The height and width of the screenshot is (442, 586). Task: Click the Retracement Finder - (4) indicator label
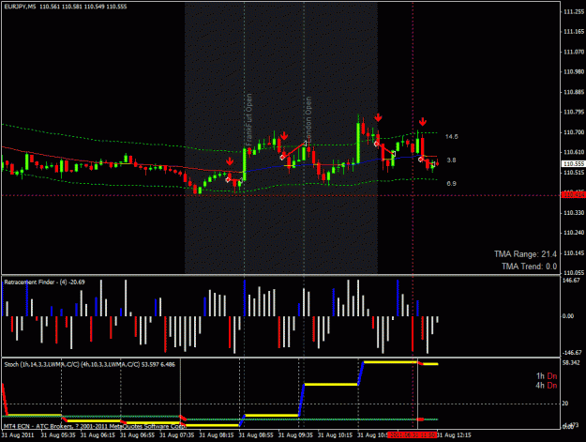click(x=44, y=282)
